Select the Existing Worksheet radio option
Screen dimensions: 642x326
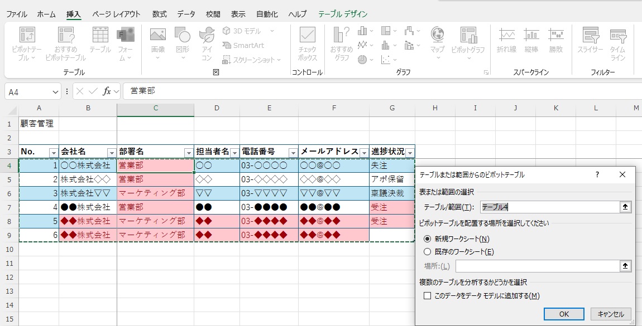[x=428, y=251]
